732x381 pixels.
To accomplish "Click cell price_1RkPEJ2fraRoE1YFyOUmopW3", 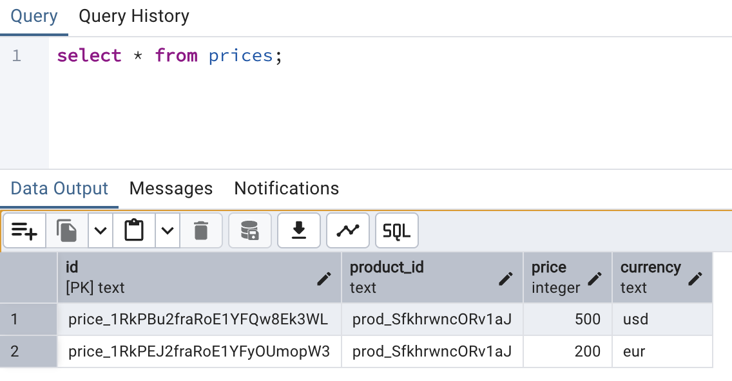I will (x=199, y=351).
